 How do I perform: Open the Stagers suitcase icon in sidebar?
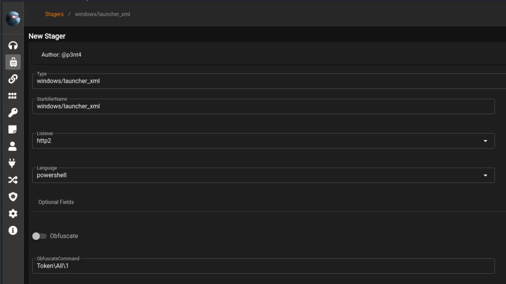coord(13,62)
